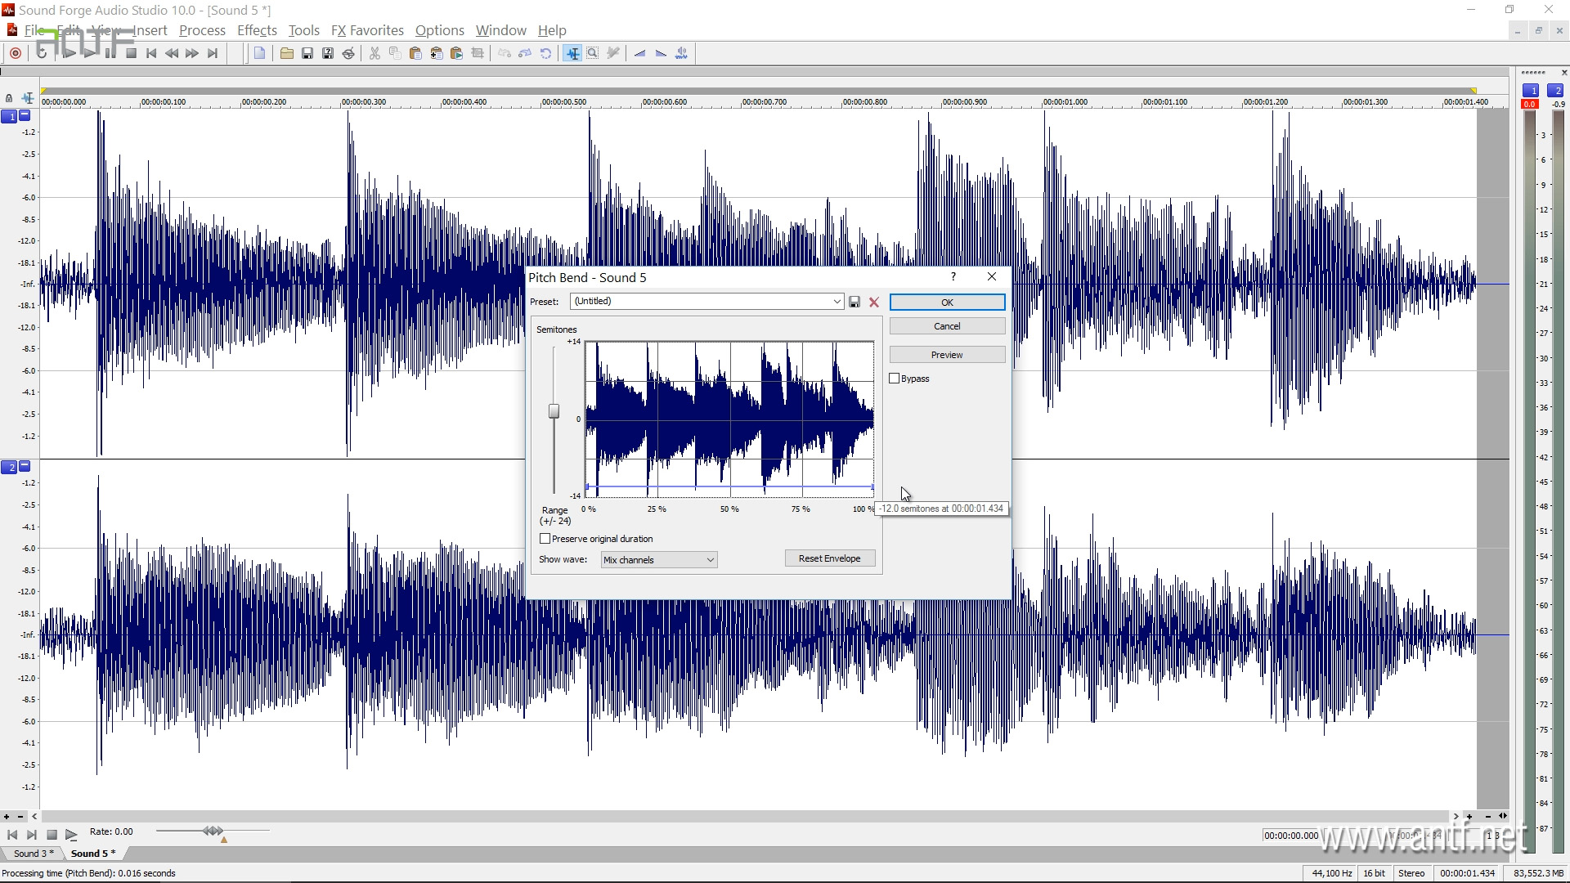The image size is (1570, 883).
Task: Click the Record button in toolbar
Action: 16,53
